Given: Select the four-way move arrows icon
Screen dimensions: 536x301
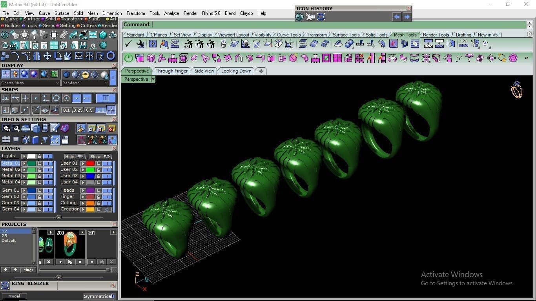Looking at the screenshot, I should [x=47, y=56].
